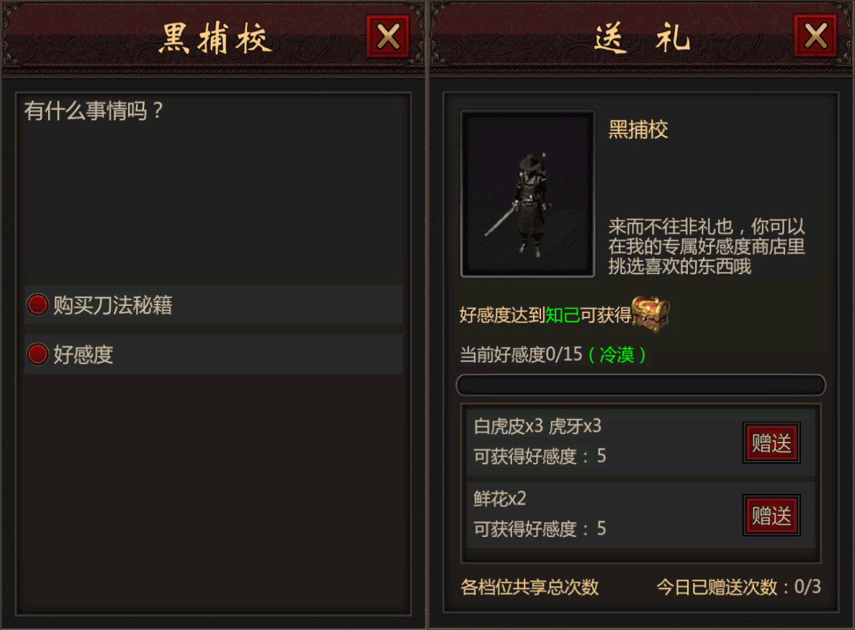The height and width of the screenshot is (630, 855).
Task: Click the 送礼 panel title header
Action: 642,38
